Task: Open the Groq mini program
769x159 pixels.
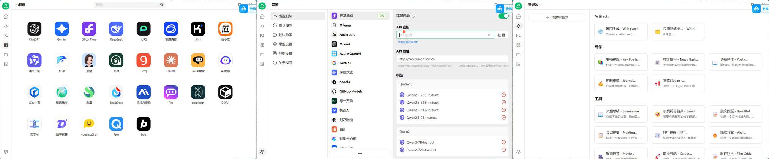Action: point(144,61)
